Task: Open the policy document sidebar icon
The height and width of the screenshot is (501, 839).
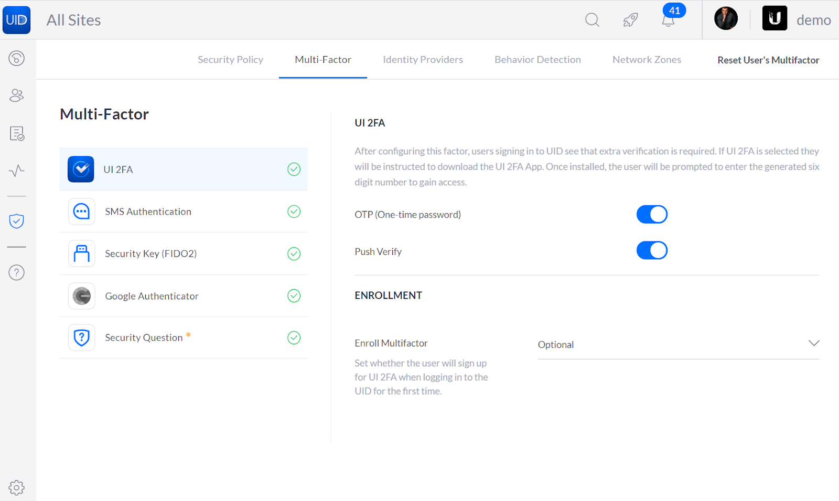Action: tap(17, 133)
